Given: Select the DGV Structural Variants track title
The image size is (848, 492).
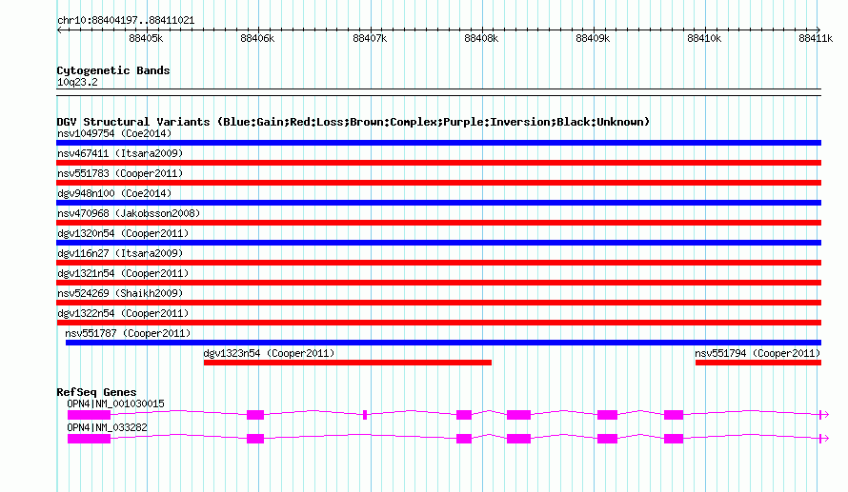Looking at the screenshot, I should (353, 122).
